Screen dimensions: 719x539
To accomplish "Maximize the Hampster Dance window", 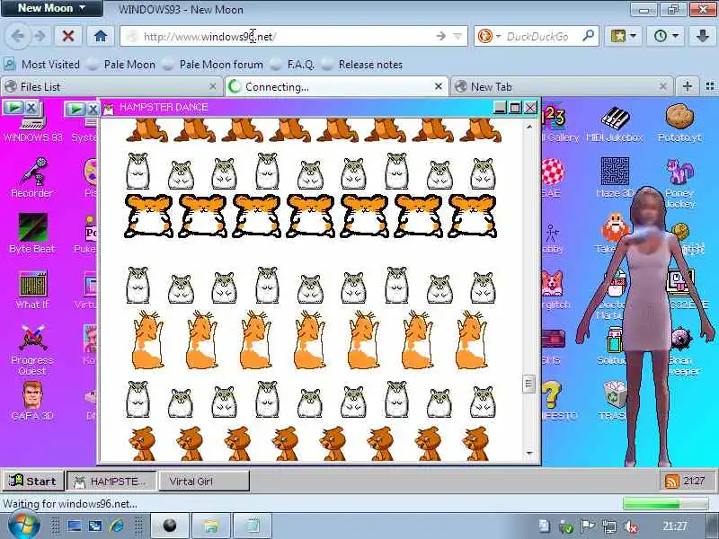I will 515,107.
